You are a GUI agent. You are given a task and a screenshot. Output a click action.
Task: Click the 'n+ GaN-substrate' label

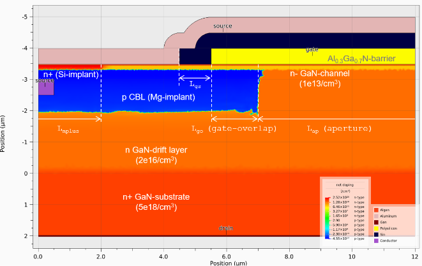tap(156, 196)
